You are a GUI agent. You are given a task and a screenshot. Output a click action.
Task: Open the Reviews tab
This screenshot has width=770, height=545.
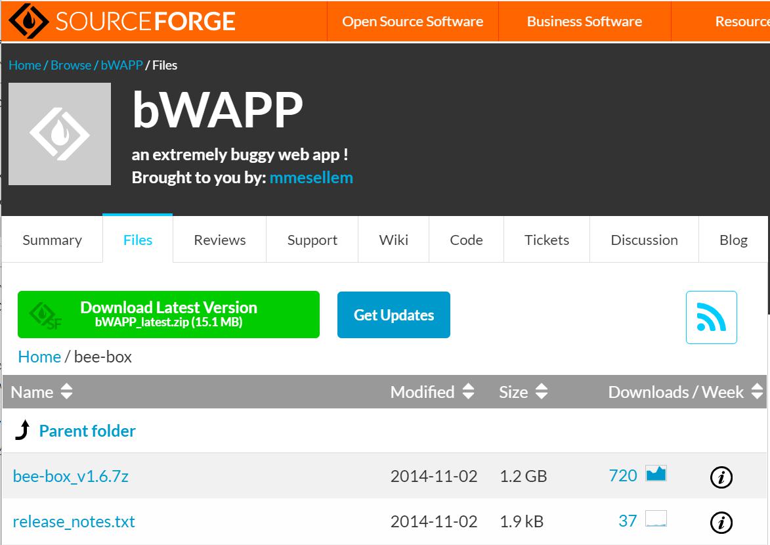point(219,240)
